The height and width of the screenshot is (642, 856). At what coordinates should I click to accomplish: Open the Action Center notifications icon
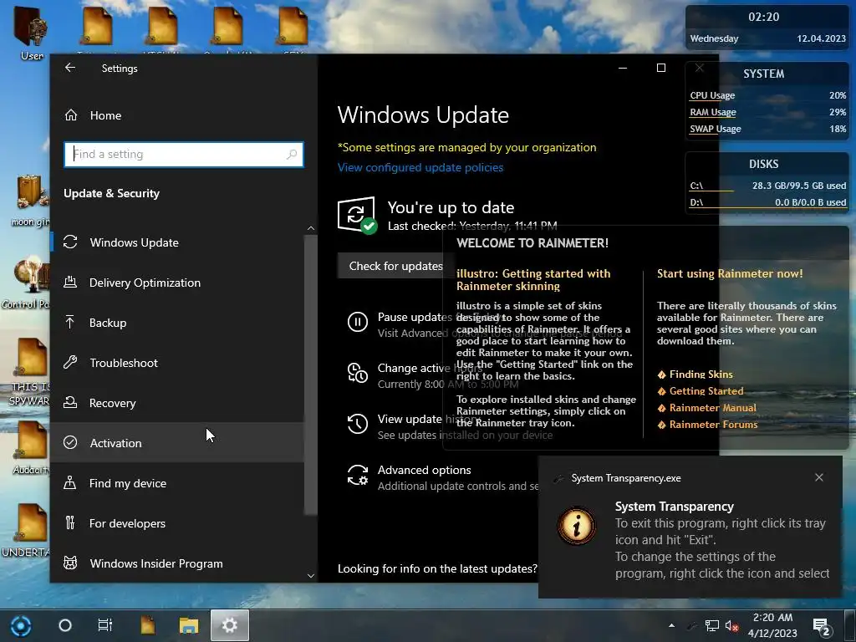tap(822, 625)
